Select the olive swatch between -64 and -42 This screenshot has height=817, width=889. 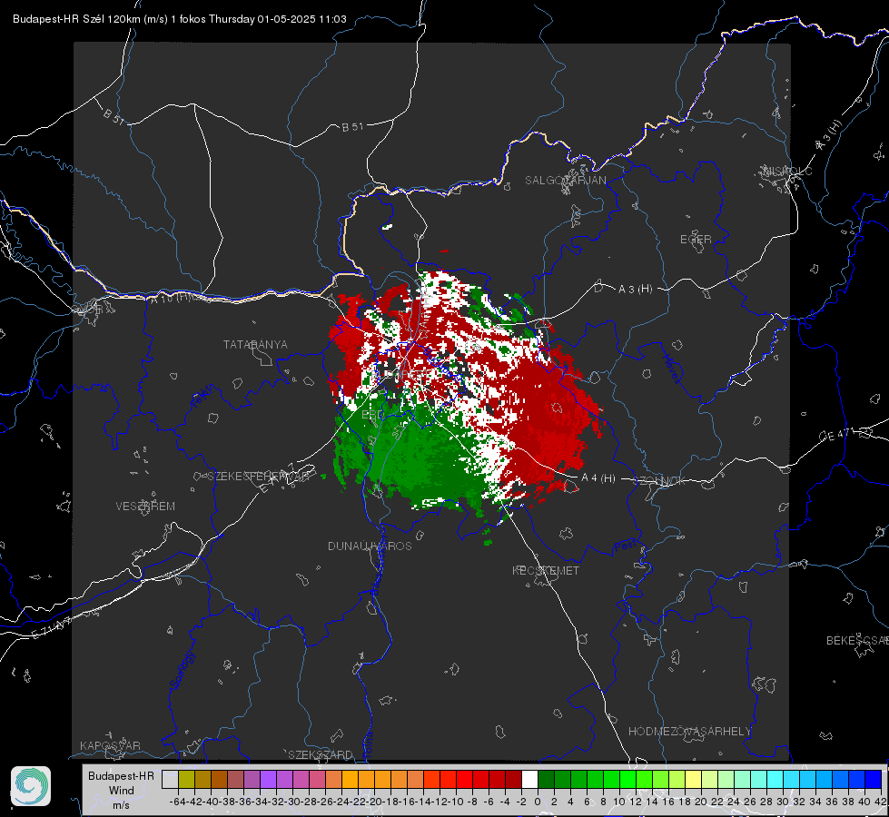[x=186, y=780]
